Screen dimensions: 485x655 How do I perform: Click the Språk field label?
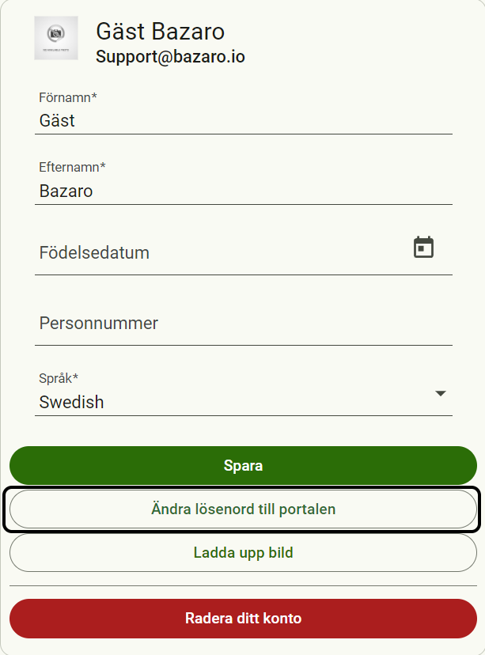pos(55,378)
